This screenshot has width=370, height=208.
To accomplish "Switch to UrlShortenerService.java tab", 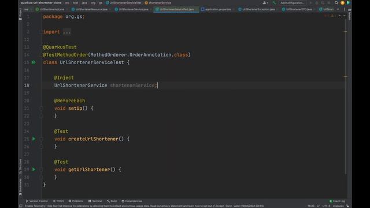I will [x=132, y=9].
